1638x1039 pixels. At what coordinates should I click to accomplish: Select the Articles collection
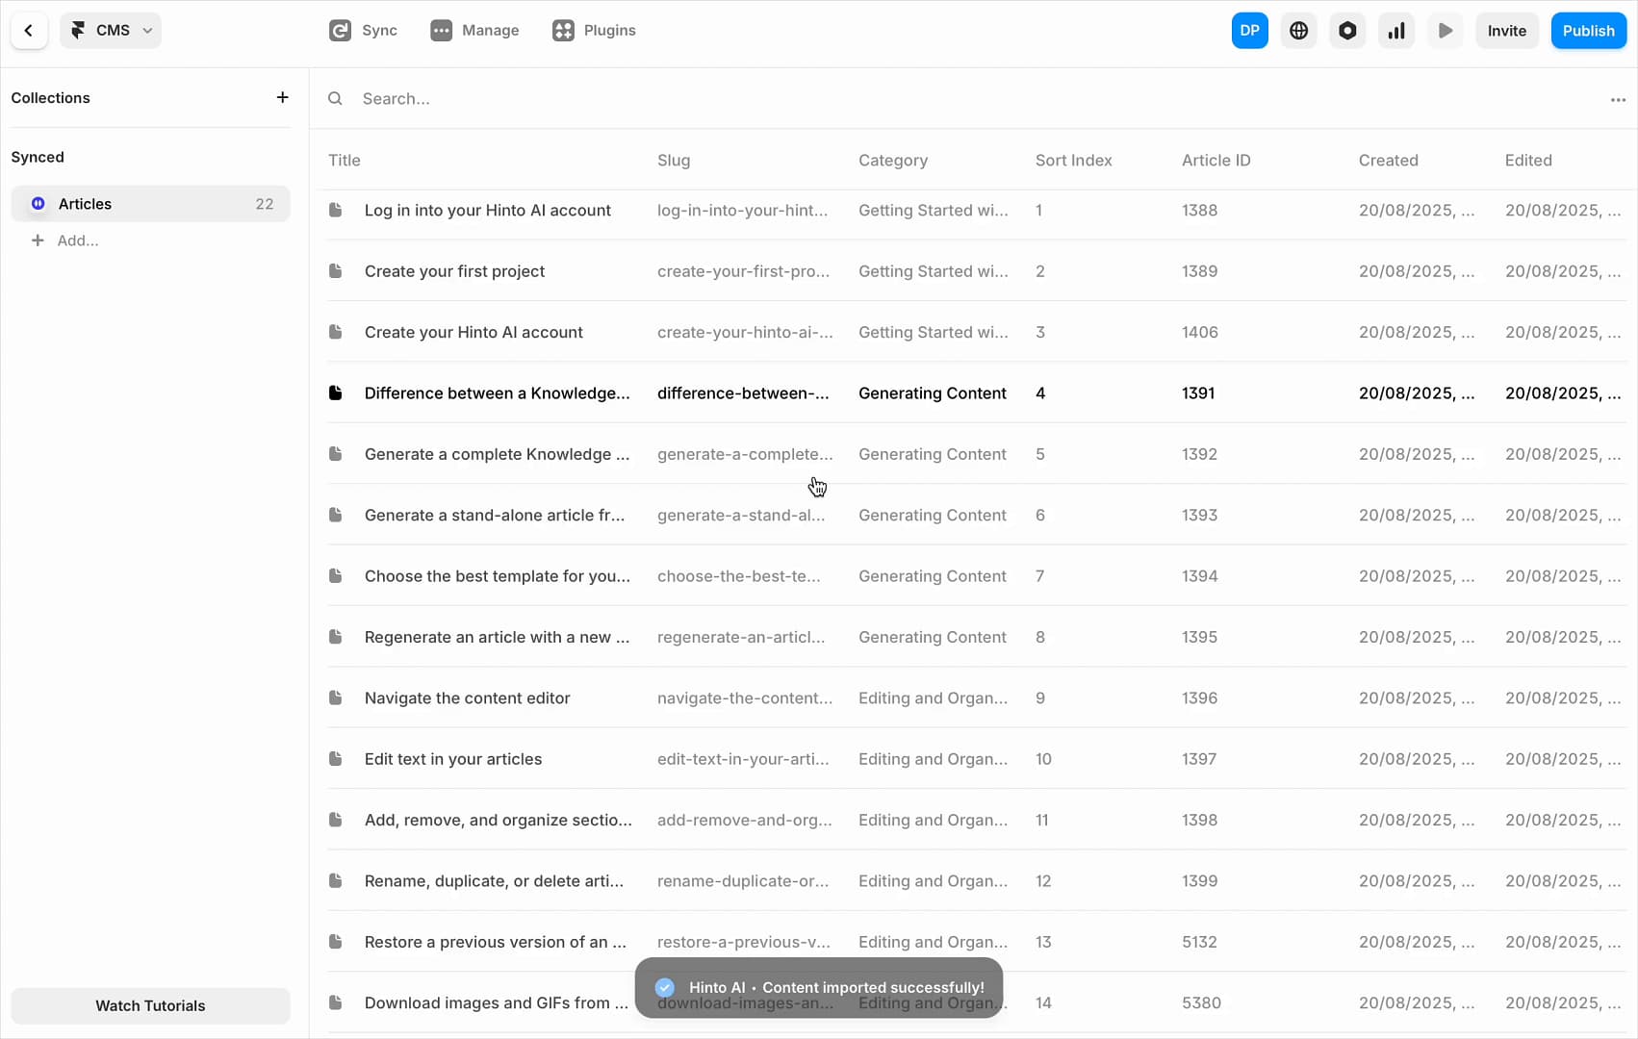(x=150, y=204)
